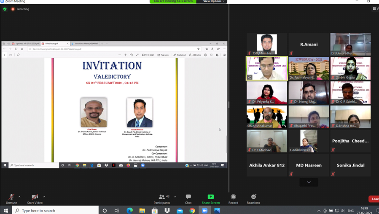Select Dr. Padmalaya's video tile
The height and width of the screenshot is (214, 379).
[x=309, y=68]
